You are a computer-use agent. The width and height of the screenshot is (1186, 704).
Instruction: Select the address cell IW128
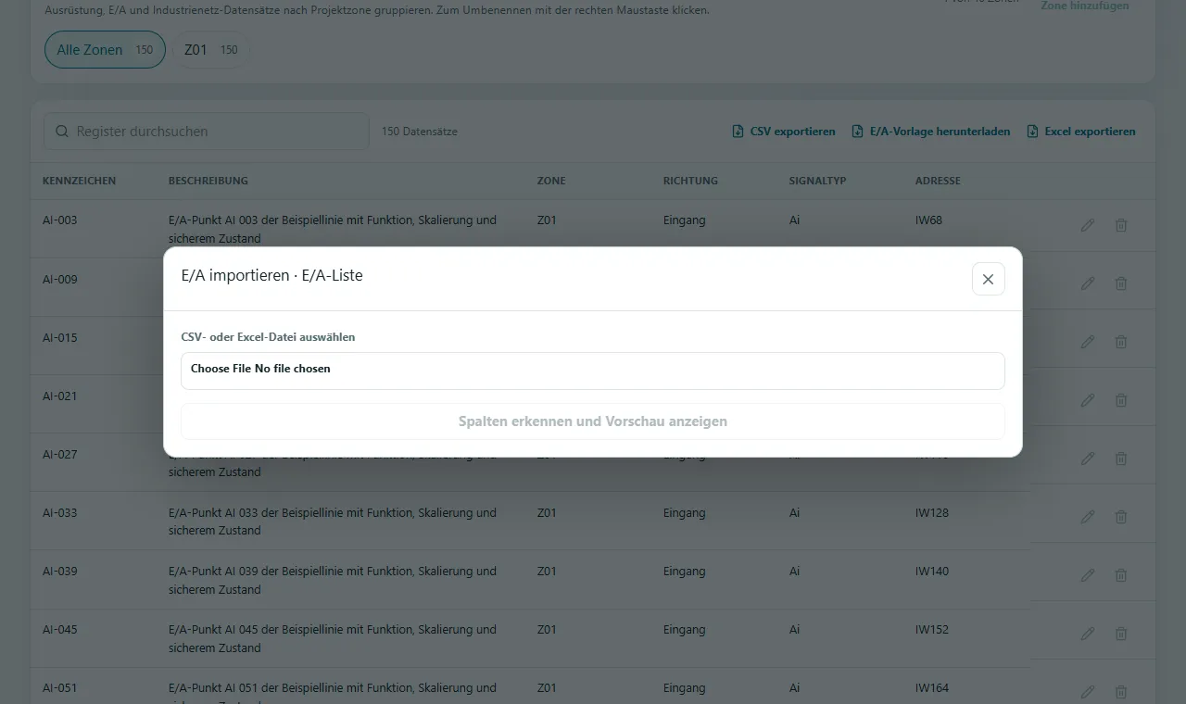pyautogui.click(x=932, y=513)
